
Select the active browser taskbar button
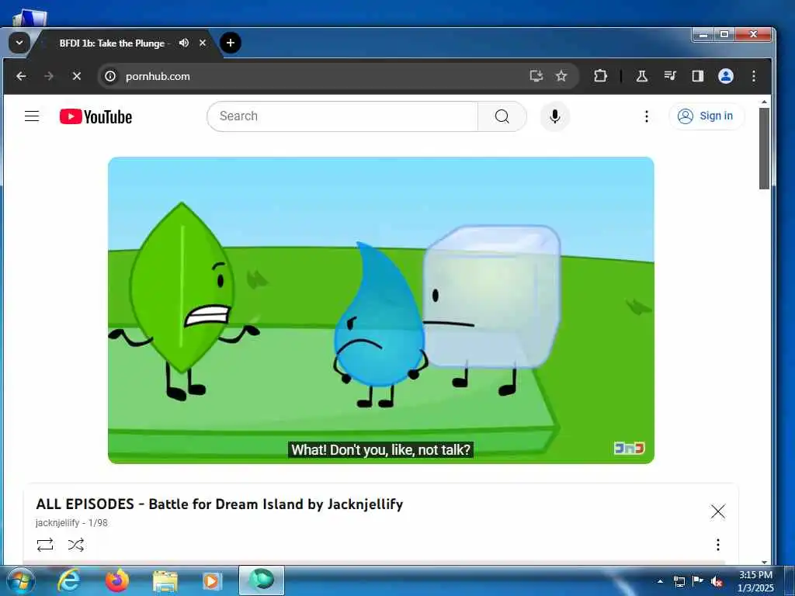coord(261,580)
